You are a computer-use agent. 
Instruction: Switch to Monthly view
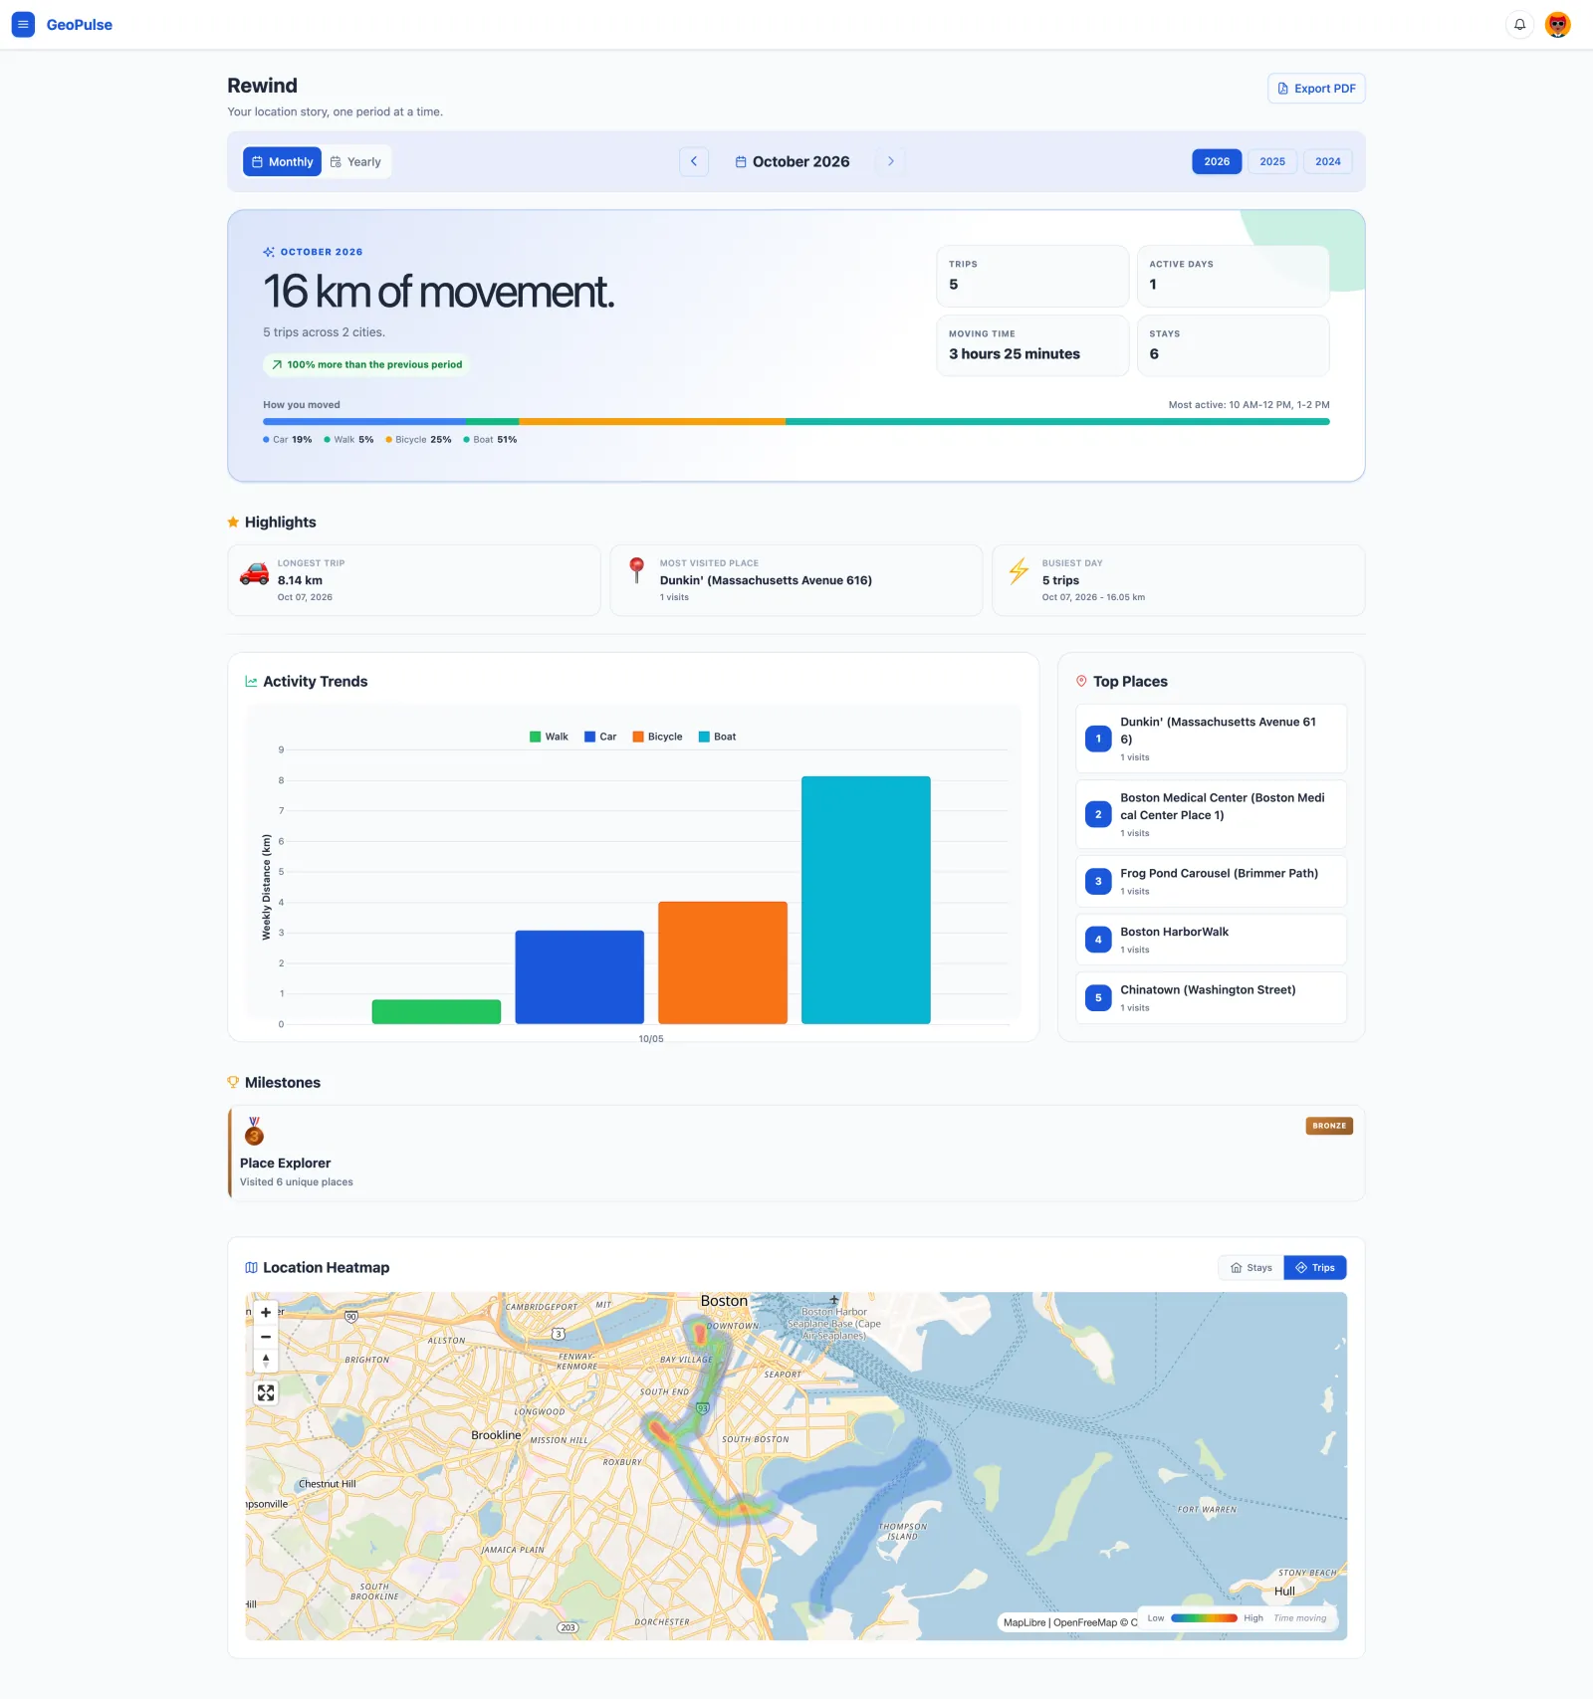[282, 161]
